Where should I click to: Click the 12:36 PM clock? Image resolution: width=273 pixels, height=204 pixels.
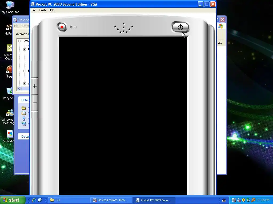263,200
